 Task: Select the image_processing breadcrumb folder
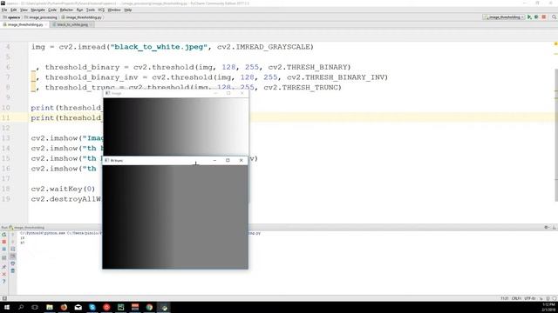coord(41,17)
